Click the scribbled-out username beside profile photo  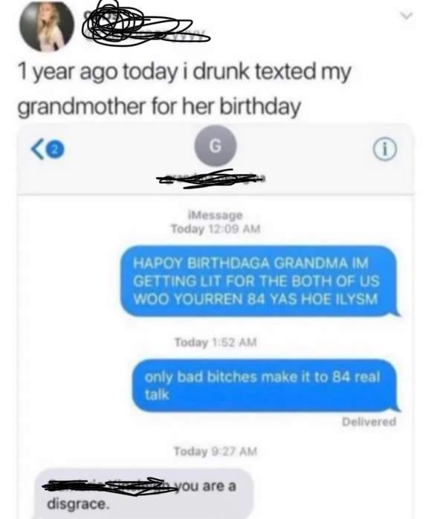coord(146,23)
